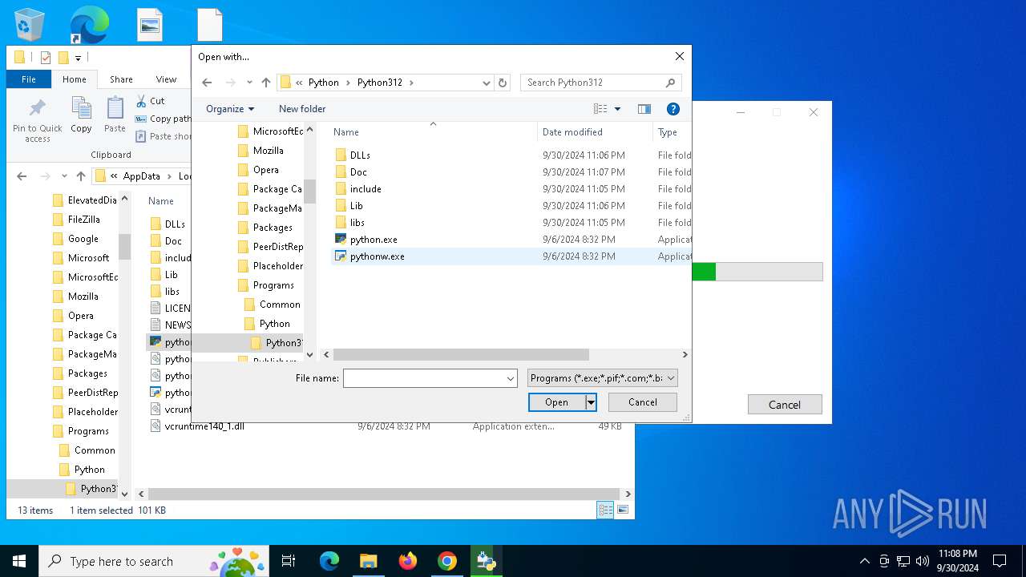The image size is (1026, 577).
Task: Switch Explorer to details view
Action: [x=606, y=510]
